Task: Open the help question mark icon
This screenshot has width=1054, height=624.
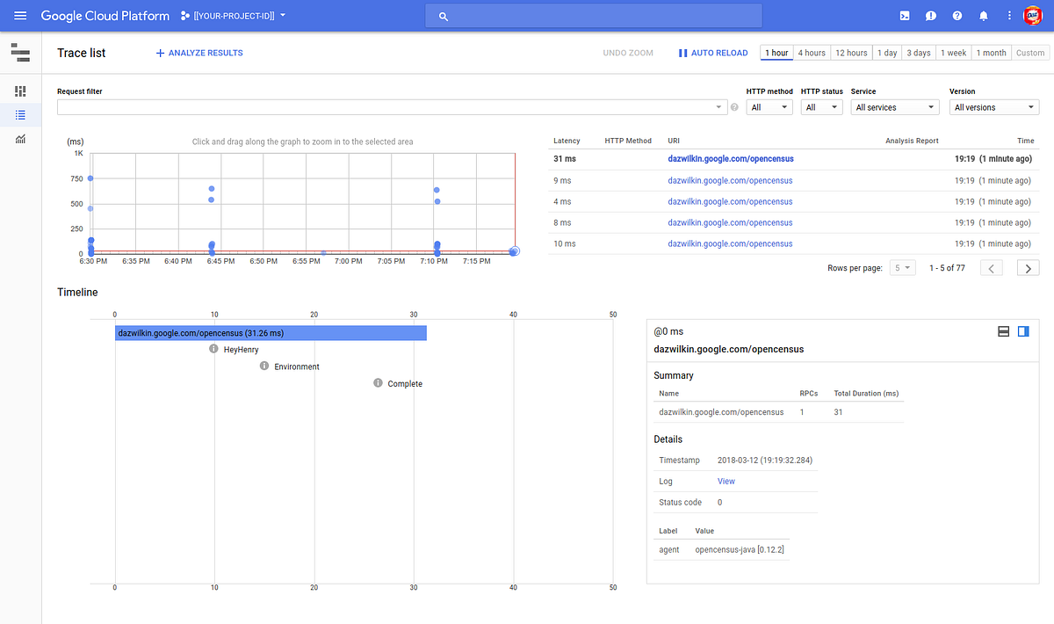Action: point(957,15)
